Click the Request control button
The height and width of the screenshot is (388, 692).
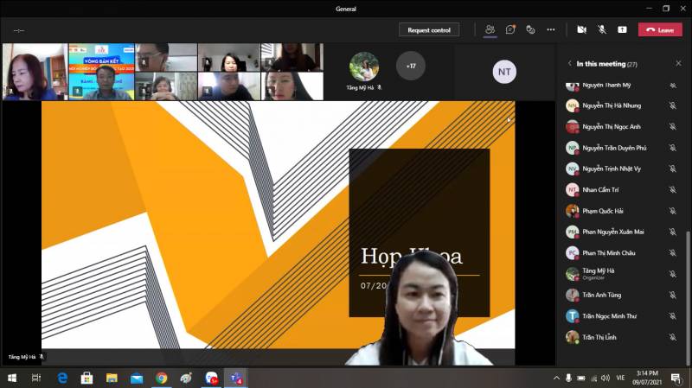click(429, 29)
